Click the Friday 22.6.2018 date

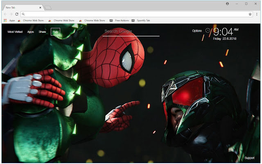[x=225, y=39]
